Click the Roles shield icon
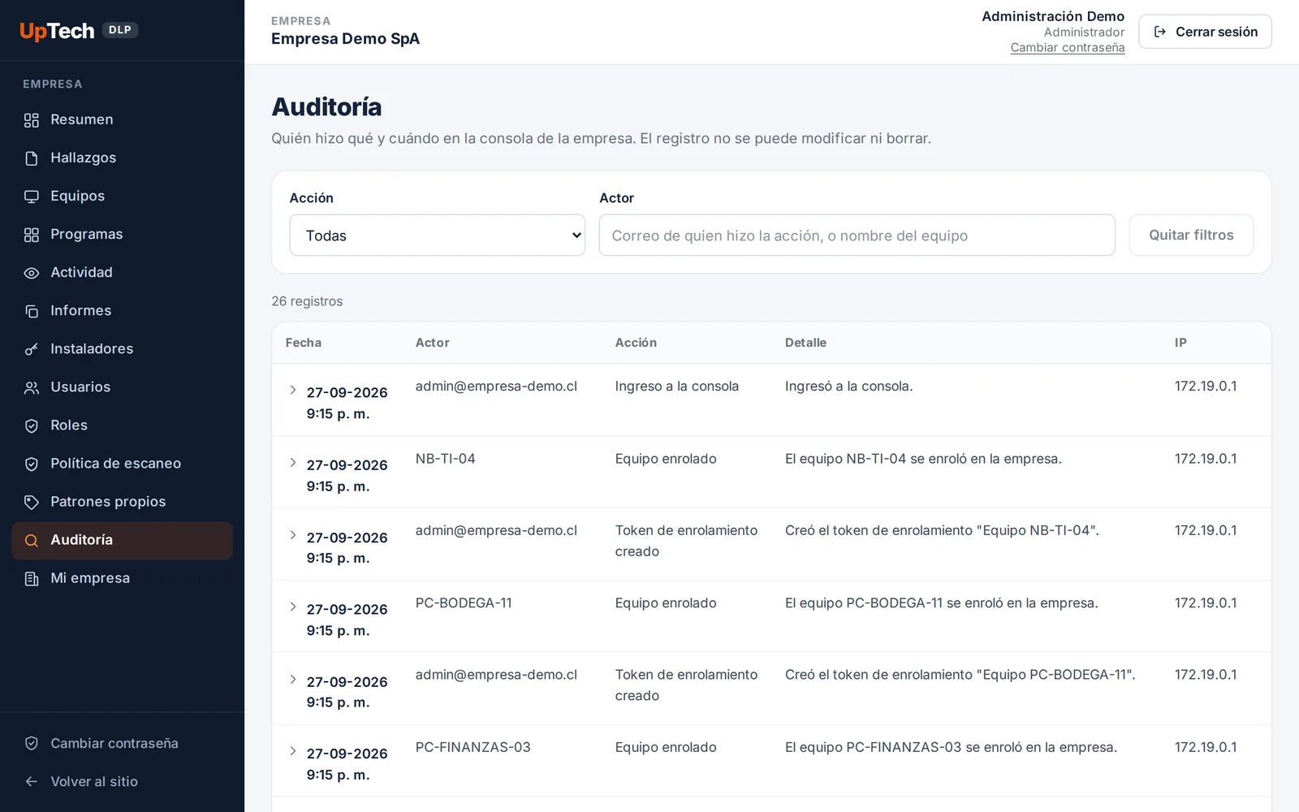The image size is (1299, 812). [32, 425]
